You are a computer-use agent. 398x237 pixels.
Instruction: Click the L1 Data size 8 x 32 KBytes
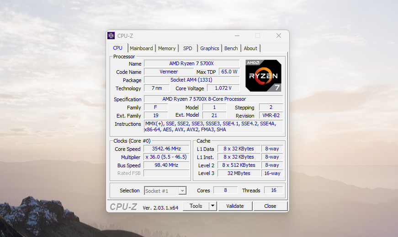coord(239,149)
